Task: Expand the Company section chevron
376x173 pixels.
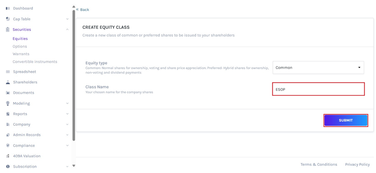Action: click(x=67, y=124)
